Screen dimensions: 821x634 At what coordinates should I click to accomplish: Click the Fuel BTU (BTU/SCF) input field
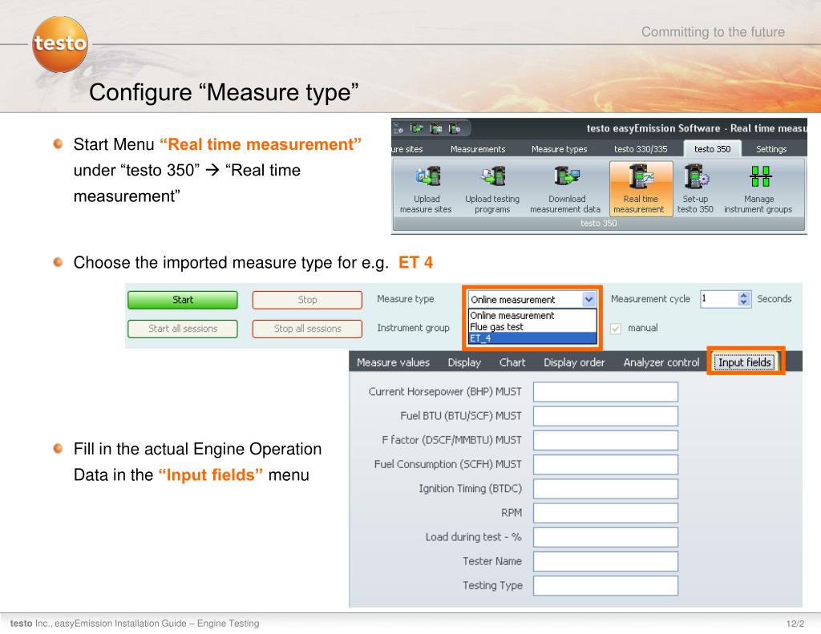coord(605,416)
